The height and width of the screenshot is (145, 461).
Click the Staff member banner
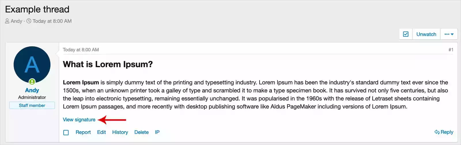[32, 105]
